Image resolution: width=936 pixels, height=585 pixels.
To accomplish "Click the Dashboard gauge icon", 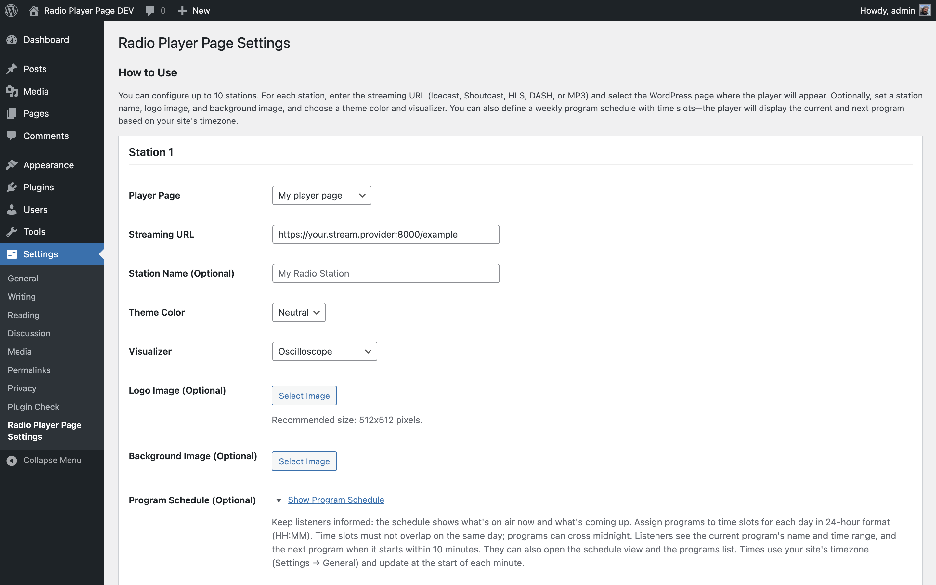I will pos(12,39).
